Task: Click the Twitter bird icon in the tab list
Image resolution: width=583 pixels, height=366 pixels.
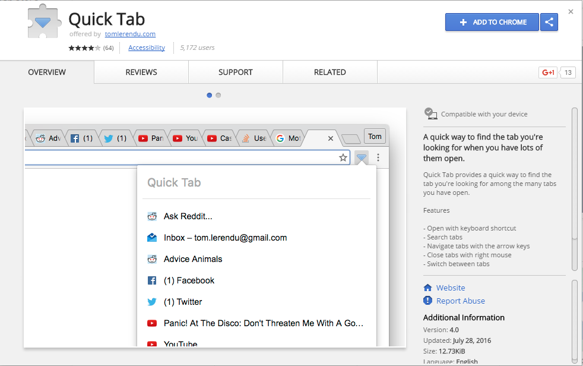Action: (x=152, y=302)
